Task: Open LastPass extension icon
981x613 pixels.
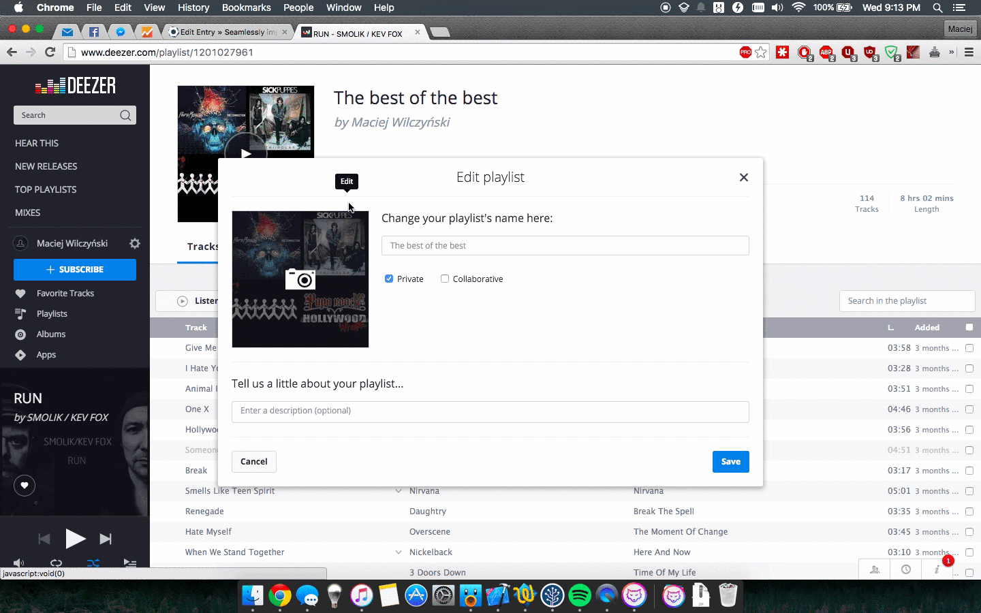Action: pos(783,52)
